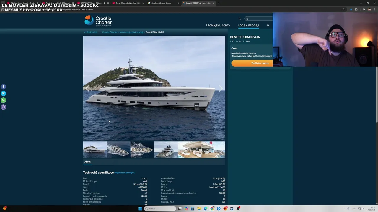The image size is (378, 212).
Task: Open the clock and date in the tray
Action: [x=371, y=208]
